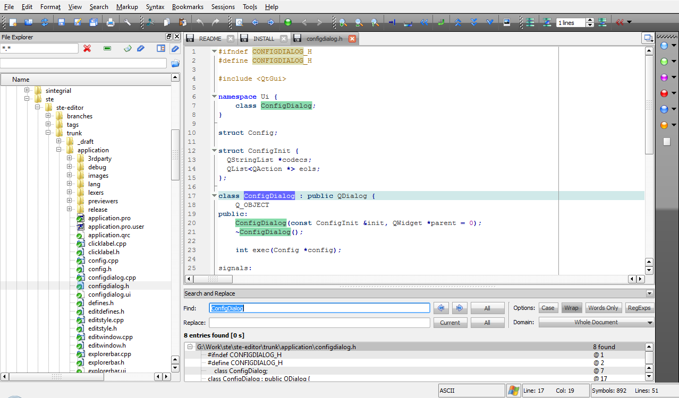The image size is (679, 398).
Task: Toggle the Case search option
Action: [x=548, y=308]
